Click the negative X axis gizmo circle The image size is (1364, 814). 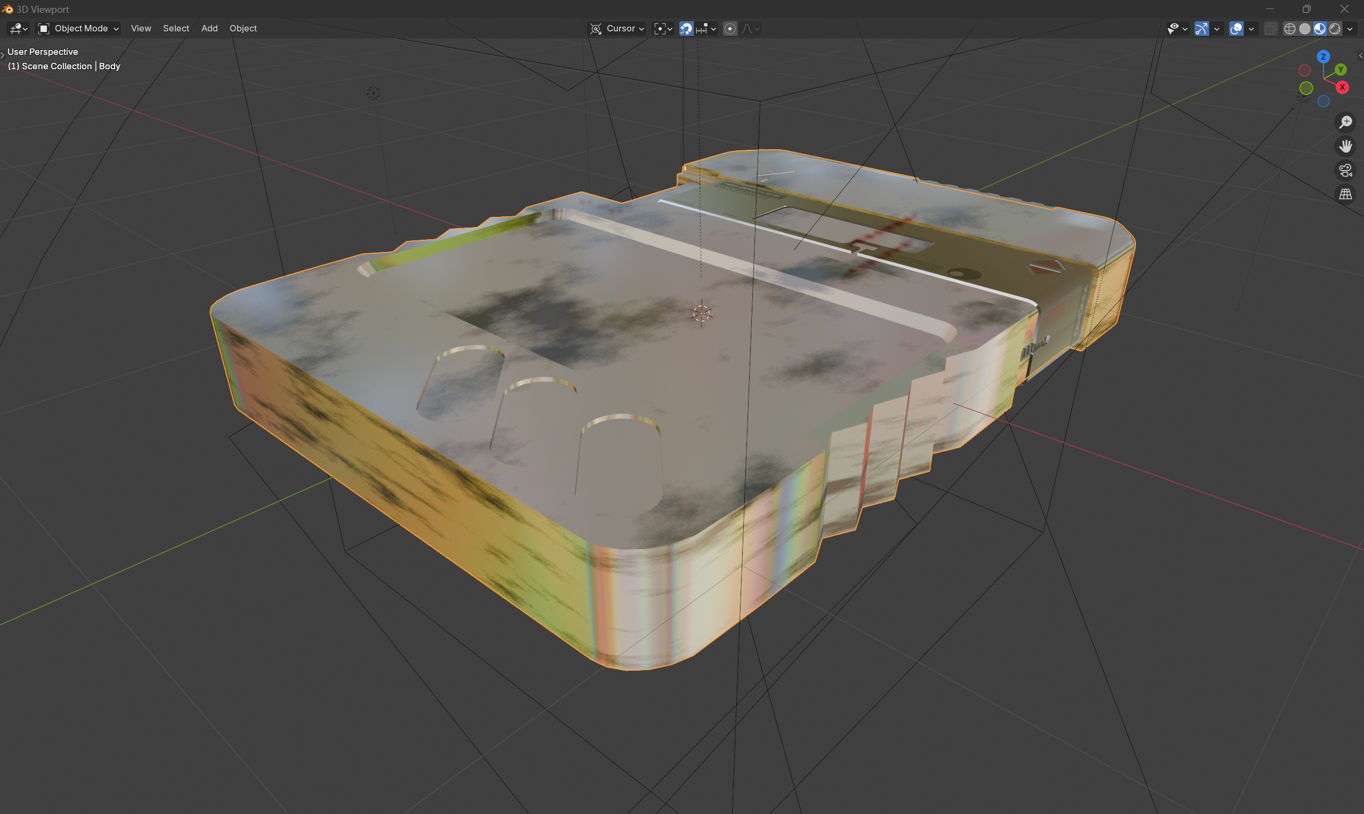(x=1305, y=70)
